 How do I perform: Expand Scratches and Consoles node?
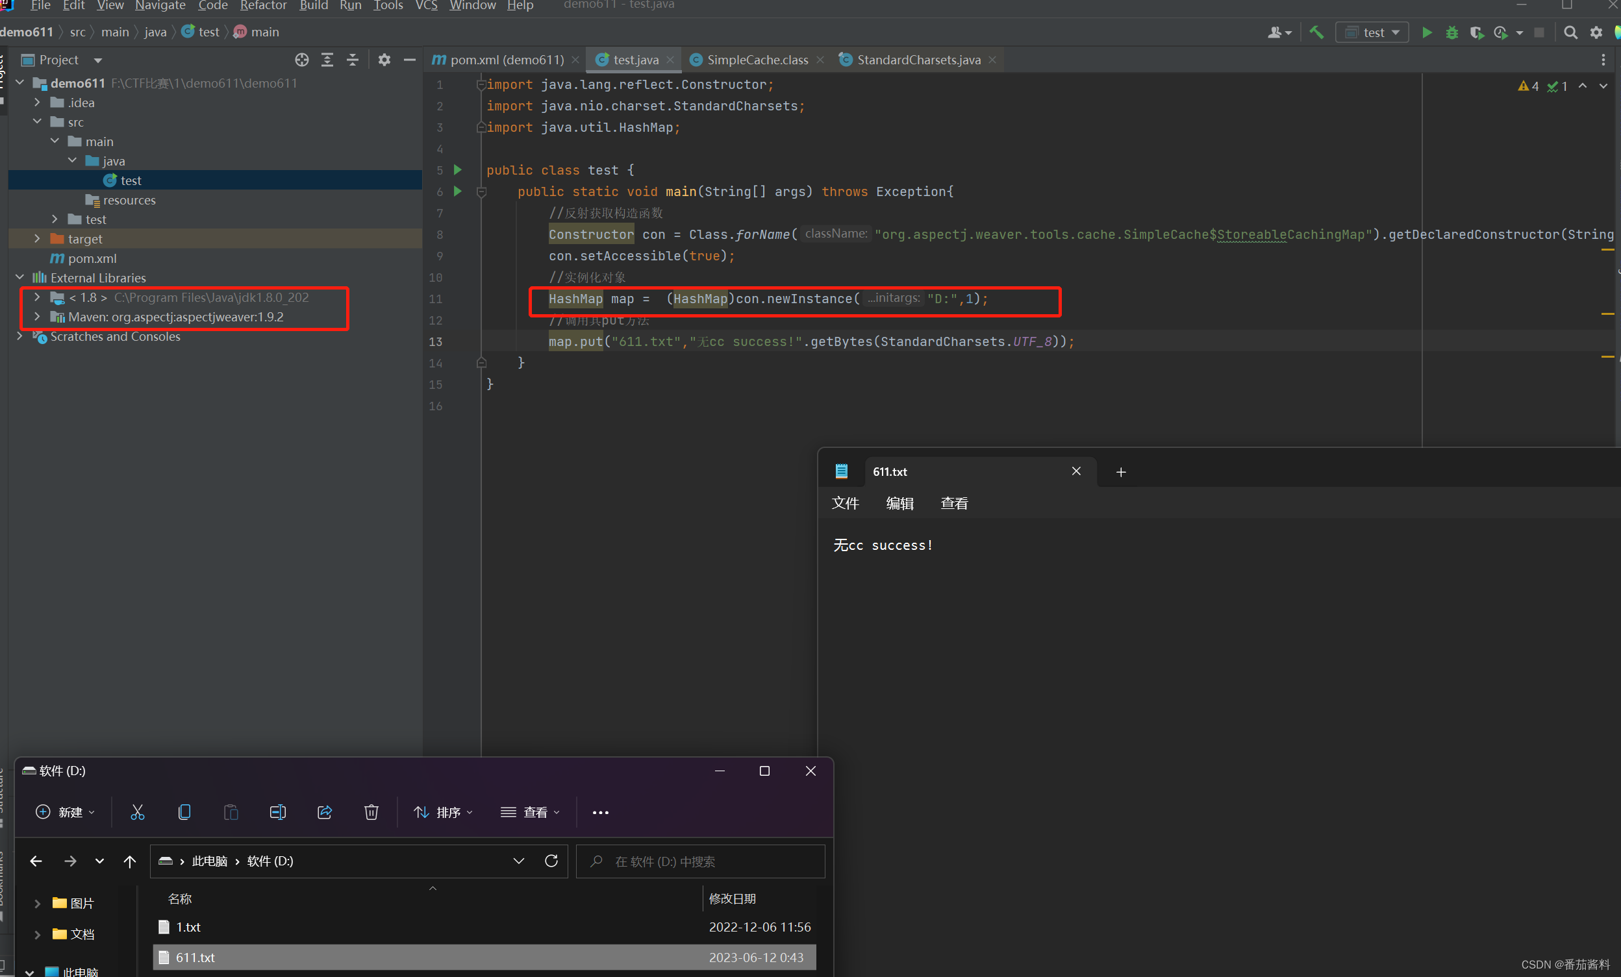(x=19, y=336)
